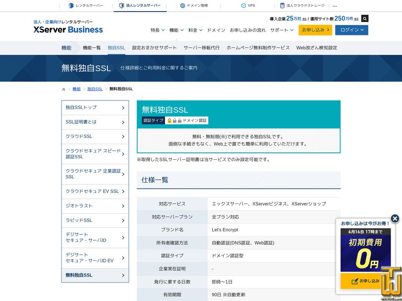
Task: Click the 法人クラウドストレージ database icon
Action: coord(282,5)
